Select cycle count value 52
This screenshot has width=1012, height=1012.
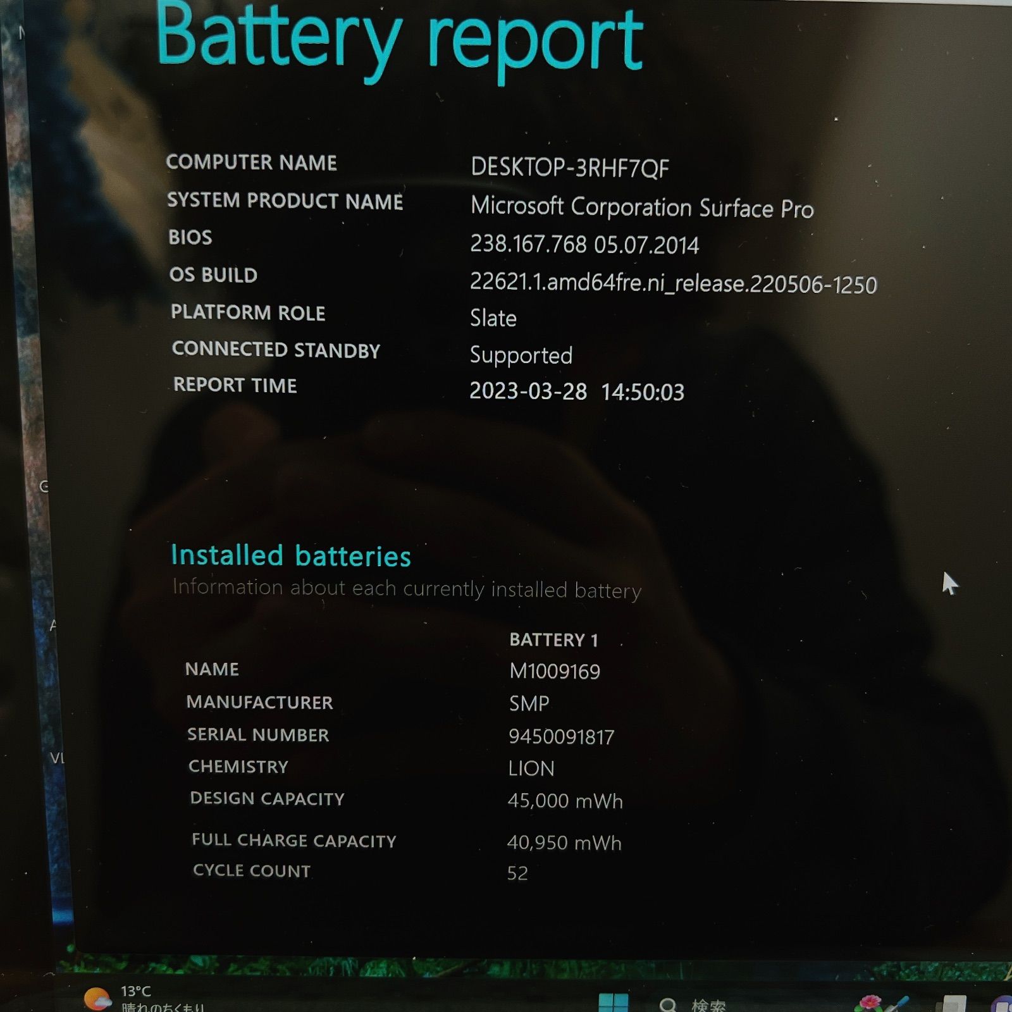(517, 873)
